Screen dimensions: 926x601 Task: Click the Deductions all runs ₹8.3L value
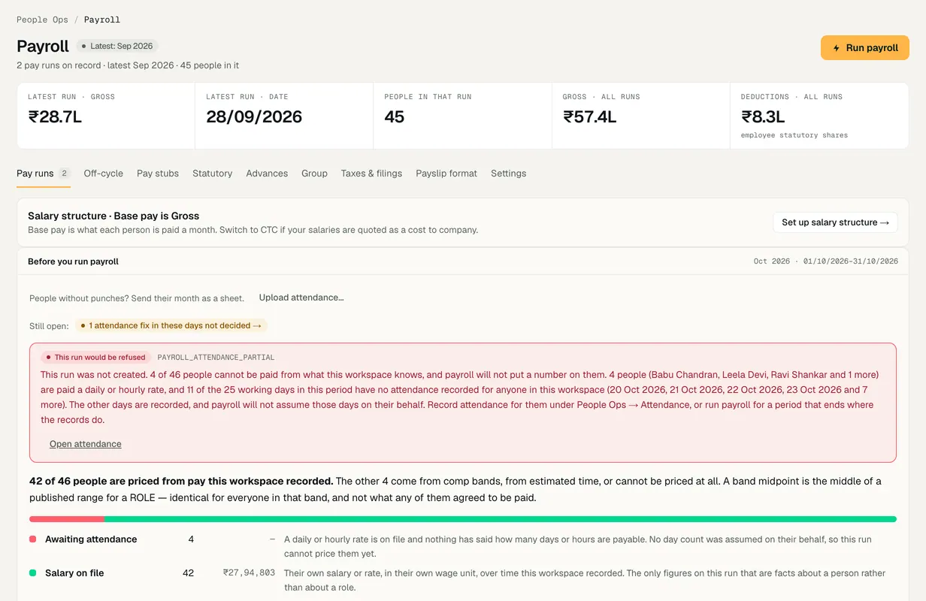click(763, 116)
